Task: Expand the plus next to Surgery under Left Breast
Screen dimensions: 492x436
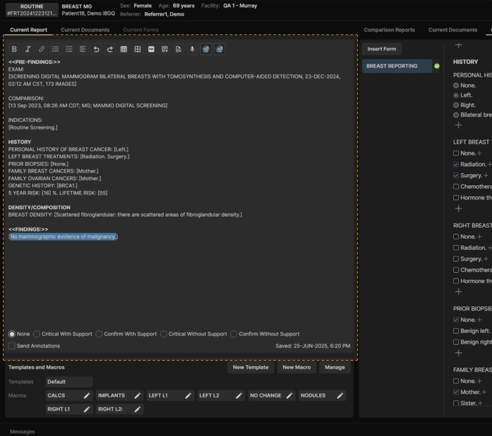Action: [x=486, y=175]
